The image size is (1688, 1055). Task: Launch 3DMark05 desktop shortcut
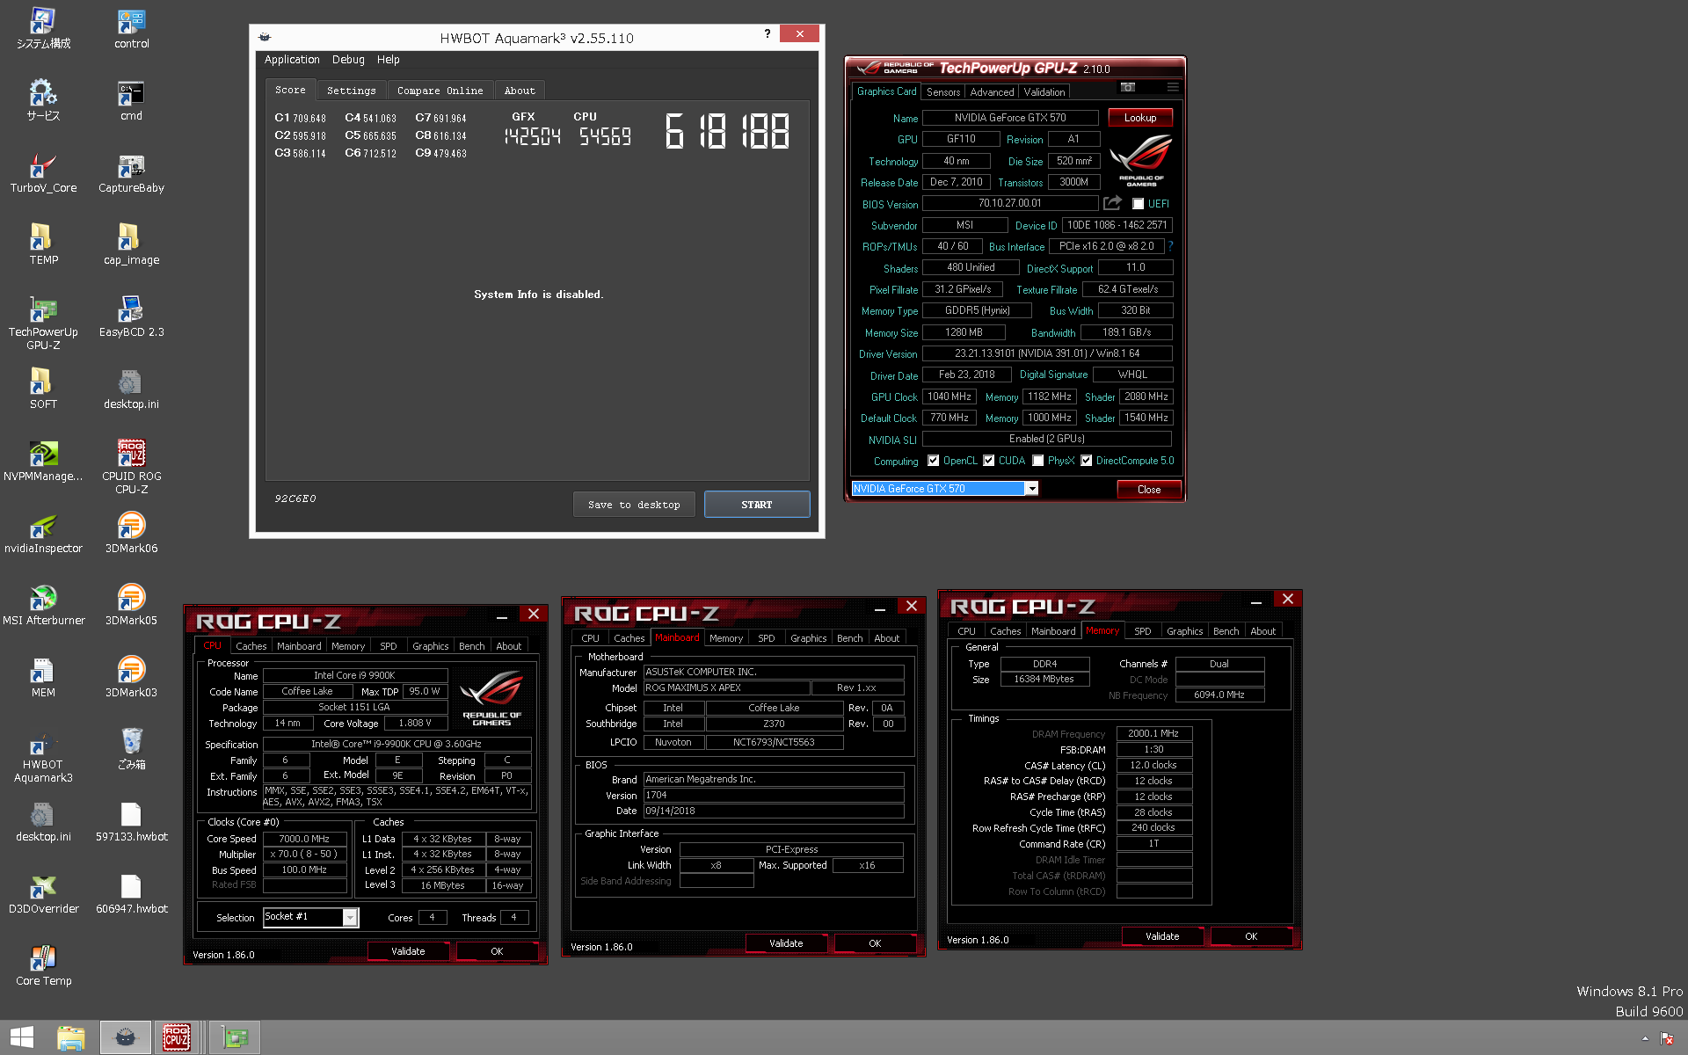[131, 605]
